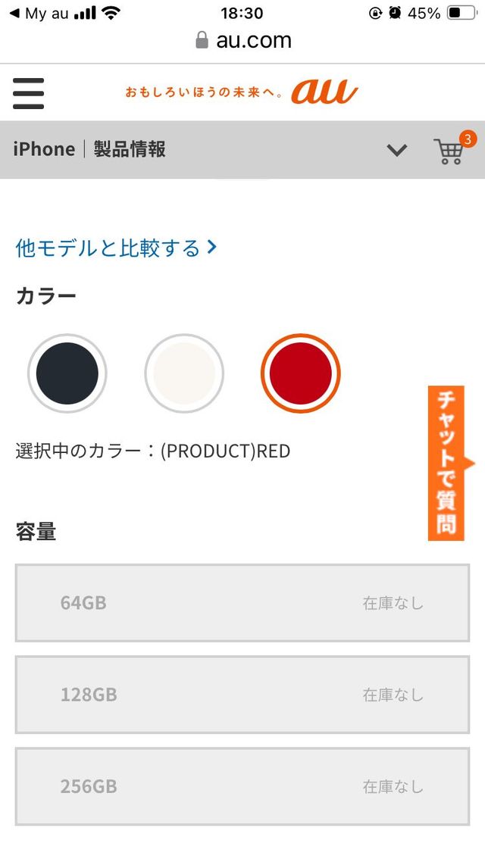Tap the 製品情報 menu label
This screenshot has width=485, height=862.
click(x=130, y=149)
